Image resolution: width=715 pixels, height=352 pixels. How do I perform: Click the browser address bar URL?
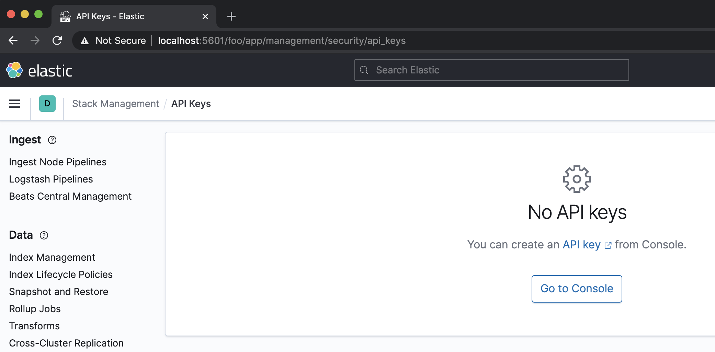click(282, 40)
